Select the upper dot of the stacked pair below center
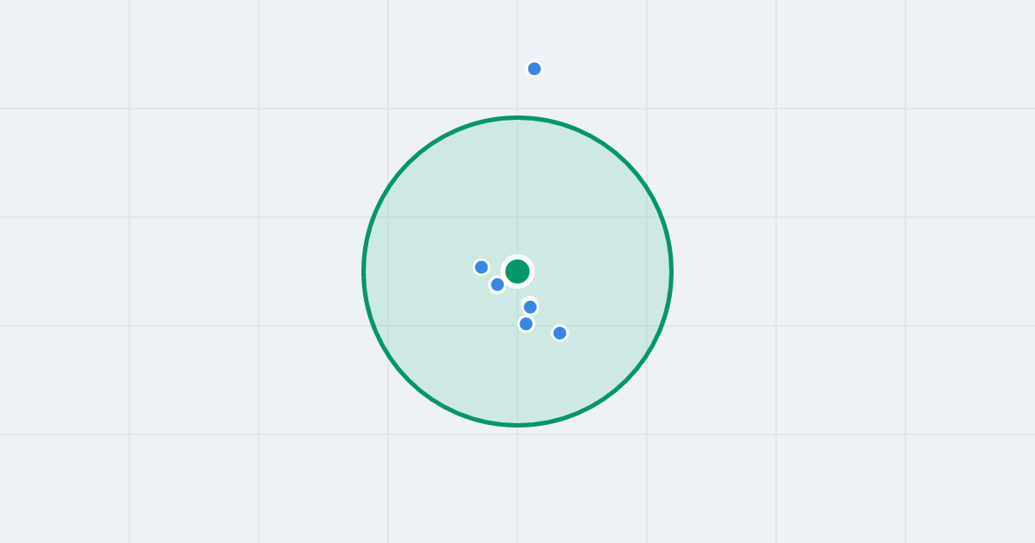1035x543 pixels. click(530, 307)
